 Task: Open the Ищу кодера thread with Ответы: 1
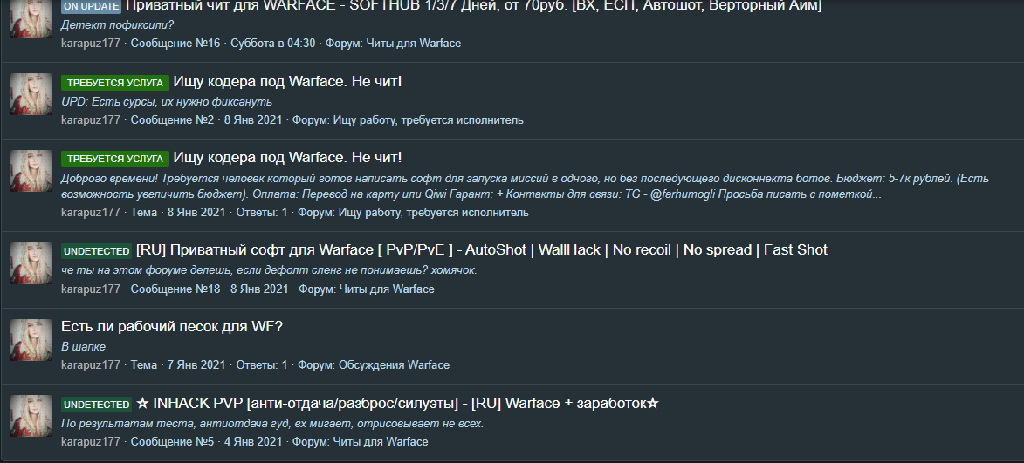click(287, 158)
